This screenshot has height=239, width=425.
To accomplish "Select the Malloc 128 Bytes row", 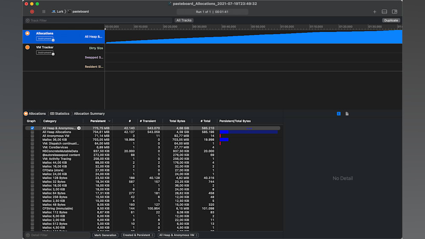I will pyautogui.click(x=153, y=178).
